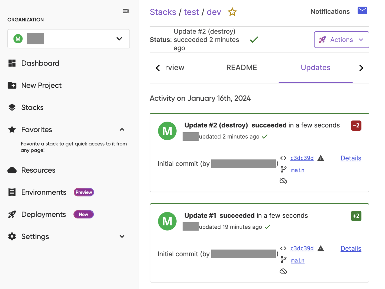Click the Stacks breadcrumb link

(163, 12)
